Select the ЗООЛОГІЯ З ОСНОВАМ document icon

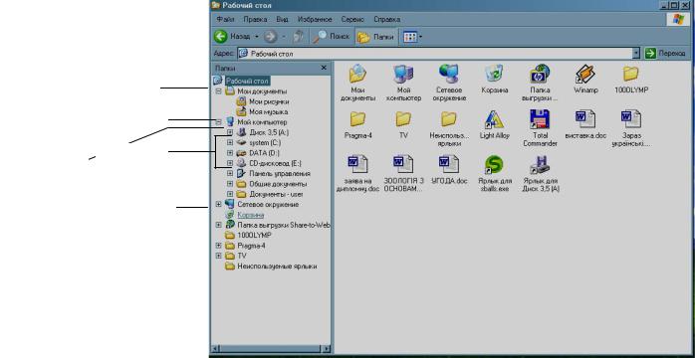click(403, 165)
